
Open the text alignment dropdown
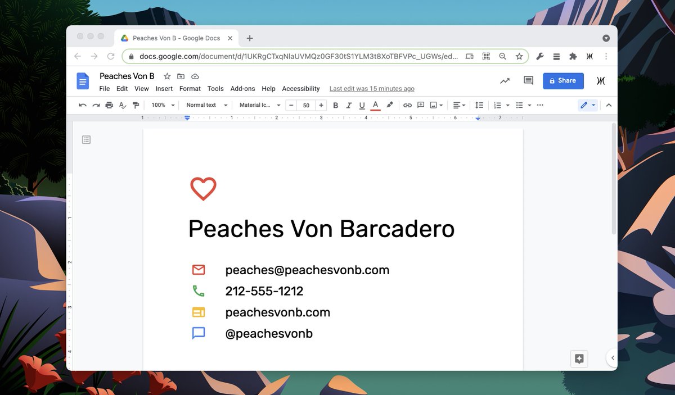(459, 105)
